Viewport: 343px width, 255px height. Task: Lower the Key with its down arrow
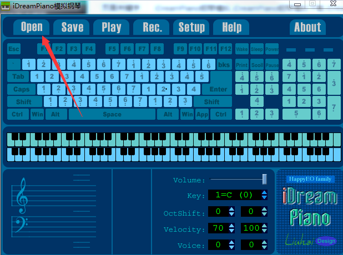pos(264,197)
